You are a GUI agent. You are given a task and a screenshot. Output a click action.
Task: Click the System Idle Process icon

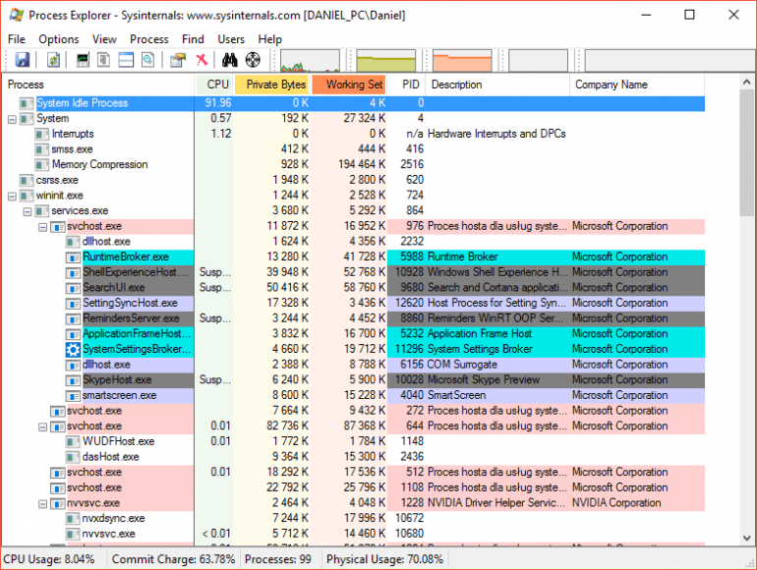pos(27,103)
